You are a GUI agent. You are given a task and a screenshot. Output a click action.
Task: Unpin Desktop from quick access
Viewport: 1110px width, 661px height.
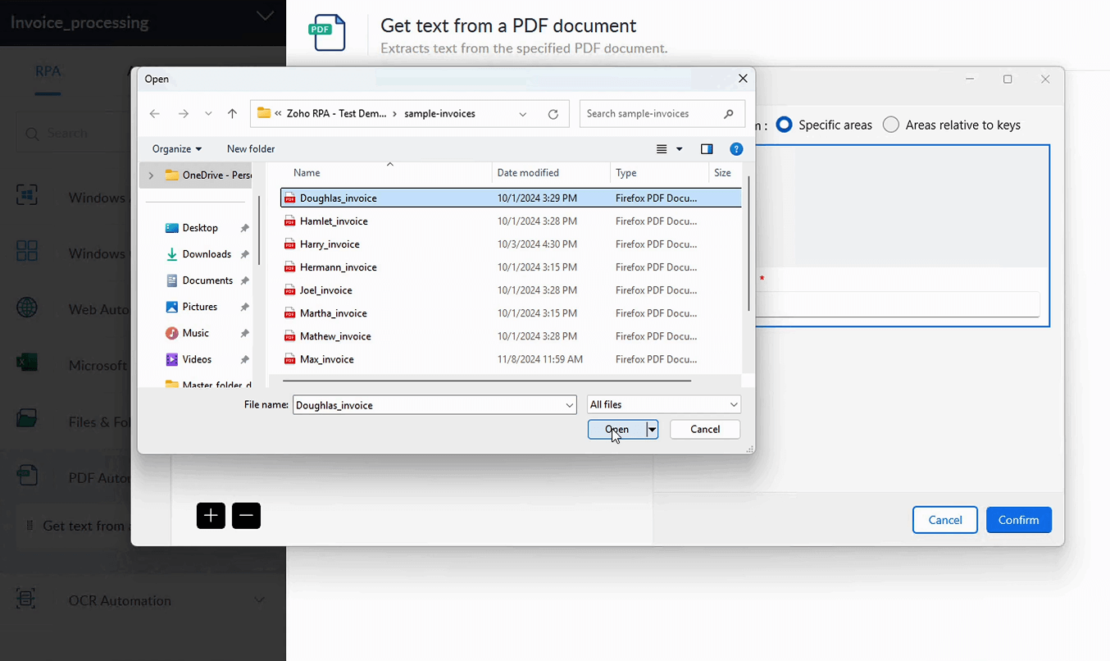(243, 227)
